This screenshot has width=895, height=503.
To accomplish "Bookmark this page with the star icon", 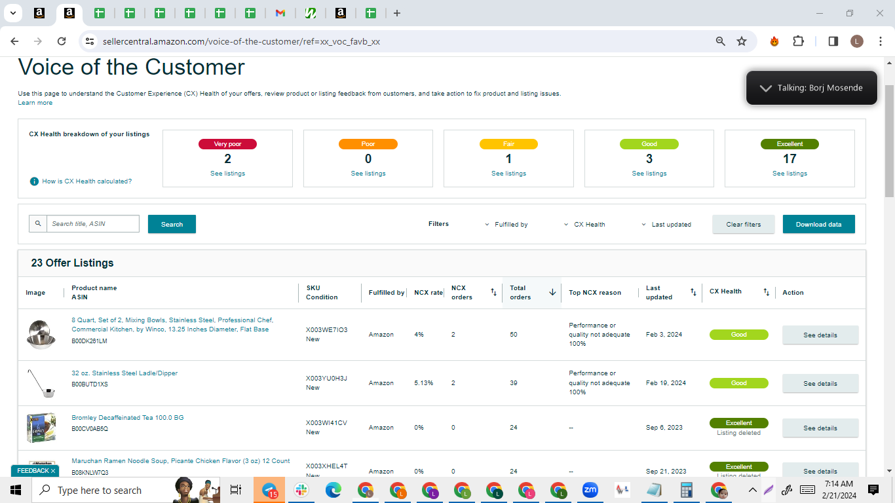I will [742, 41].
